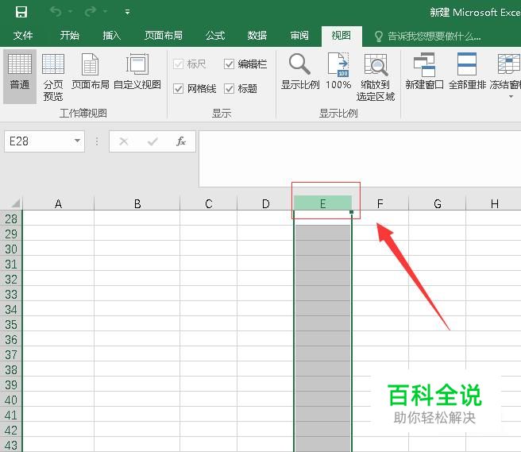Select row 33 header
The image size is (521, 452).
click(x=11, y=294)
